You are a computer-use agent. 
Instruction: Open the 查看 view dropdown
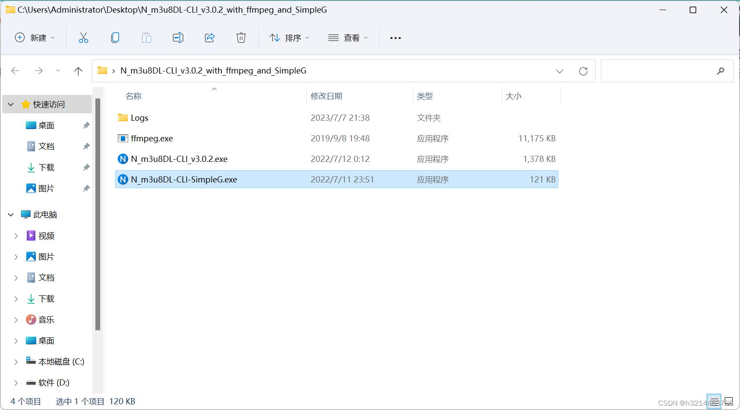pos(348,38)
